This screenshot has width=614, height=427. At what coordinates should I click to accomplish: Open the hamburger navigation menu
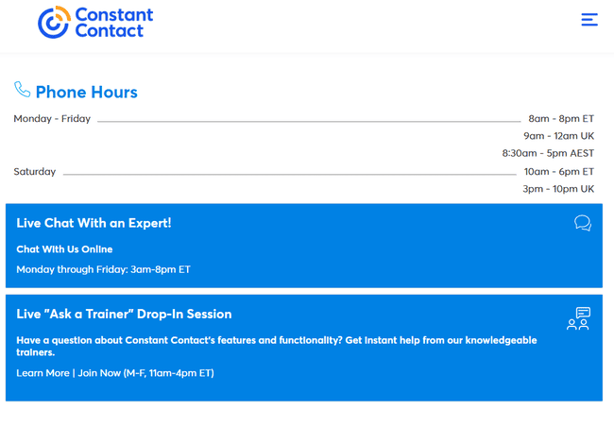pyautogui.click(x=588, y=20)
